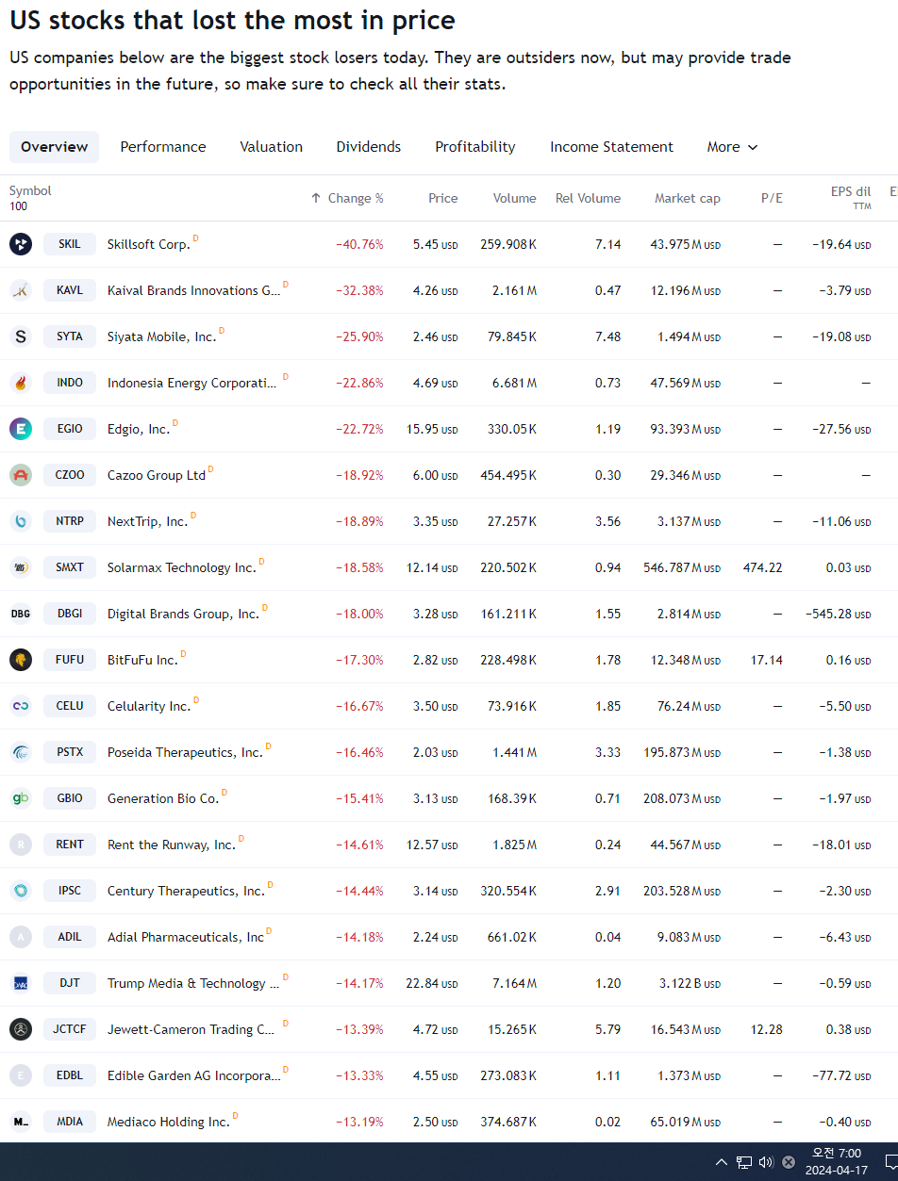
Task: Sort table by Price column header
Action: tap(443, 198)
